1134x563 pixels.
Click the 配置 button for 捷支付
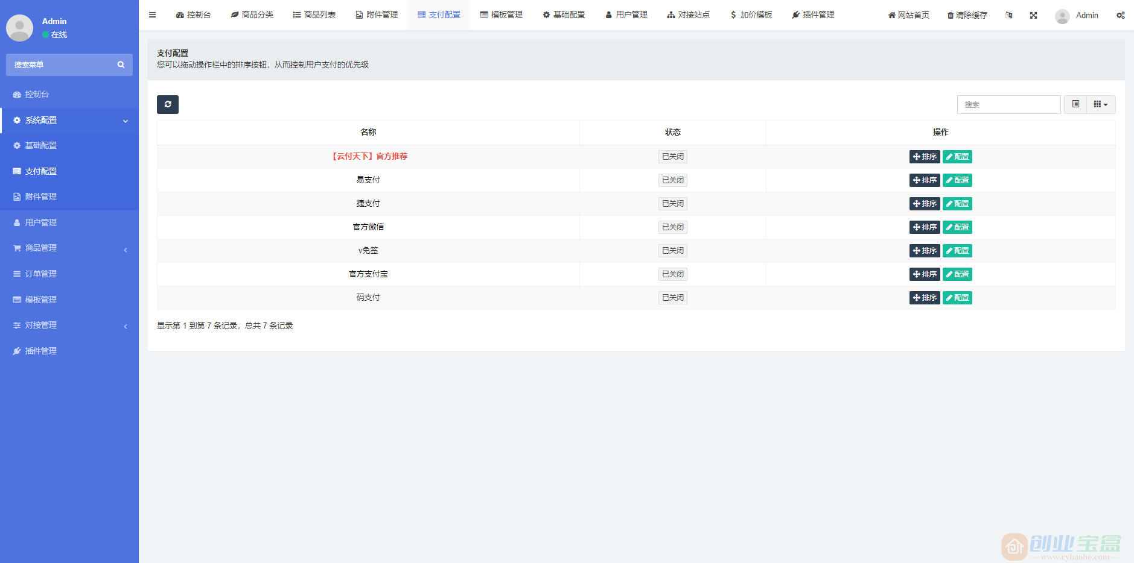click(957, 203)
